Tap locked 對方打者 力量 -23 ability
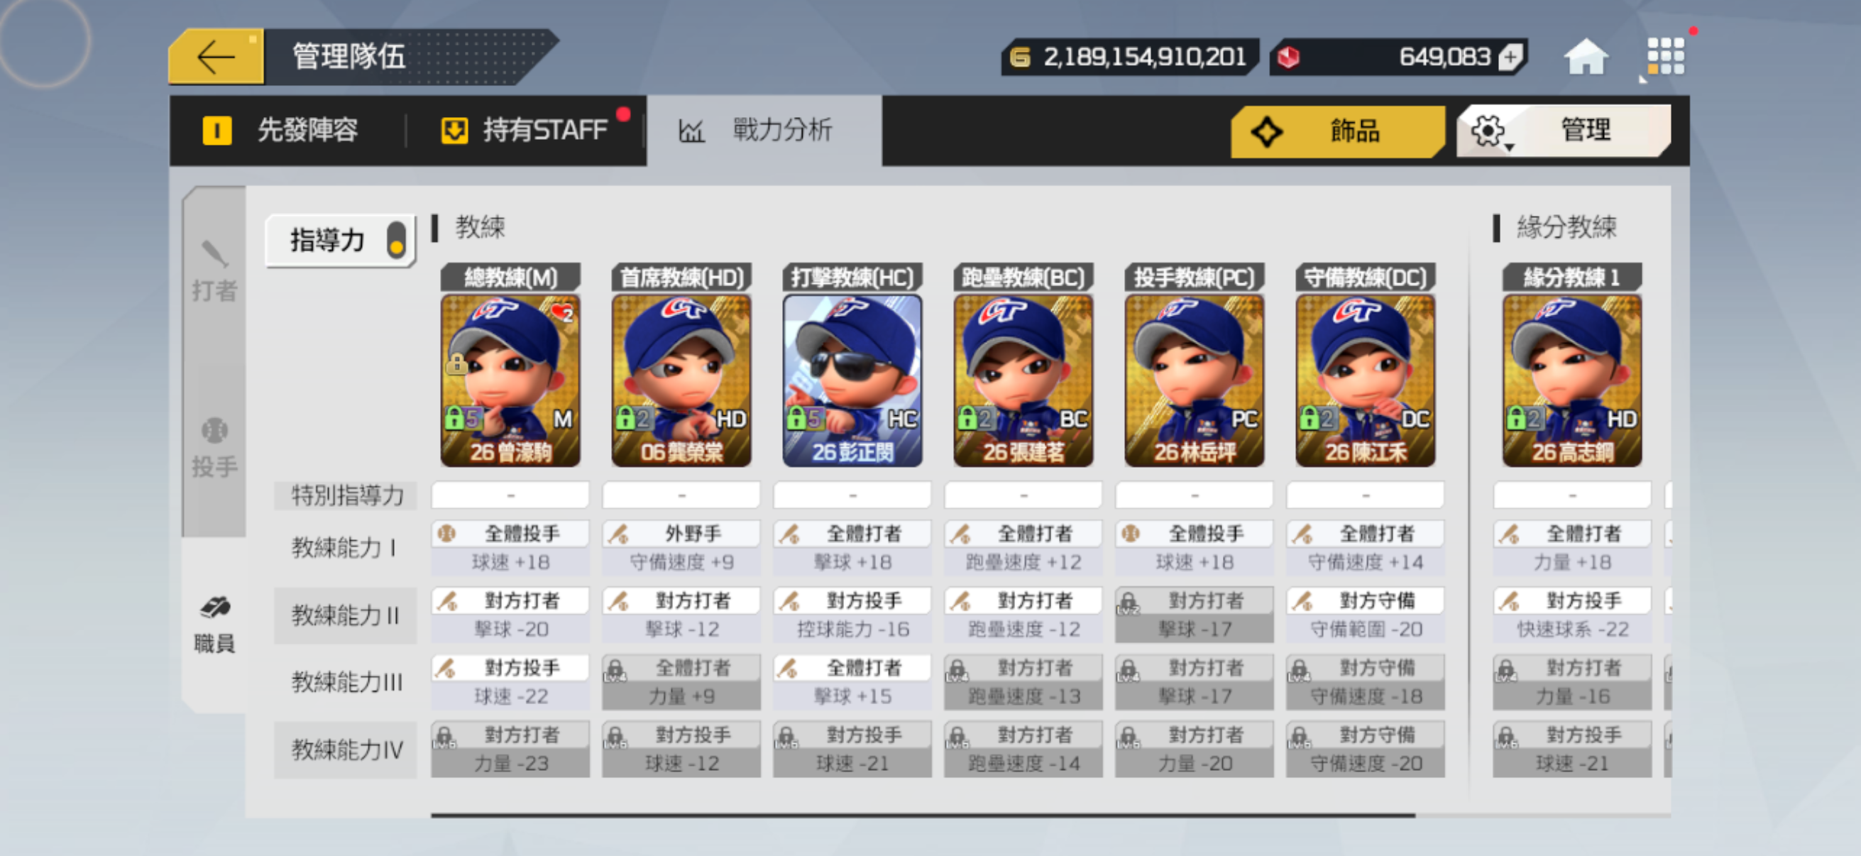Image resolution: width=1861 pixels, height=856 pixels. (x=510, y=749)
